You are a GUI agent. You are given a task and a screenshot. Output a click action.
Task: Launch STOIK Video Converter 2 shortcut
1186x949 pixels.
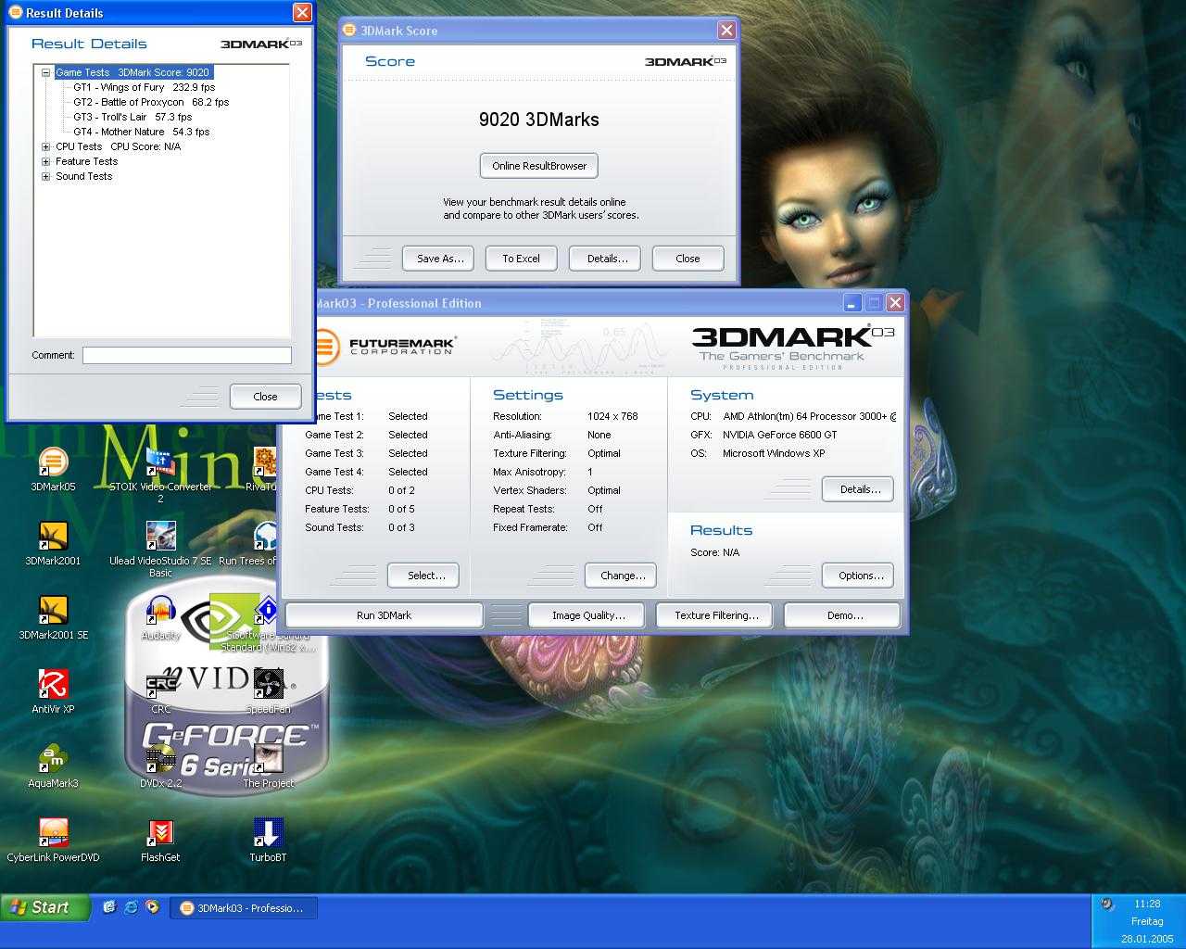point(160,474)
